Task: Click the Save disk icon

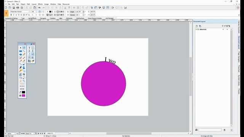Action: [14, 8]
